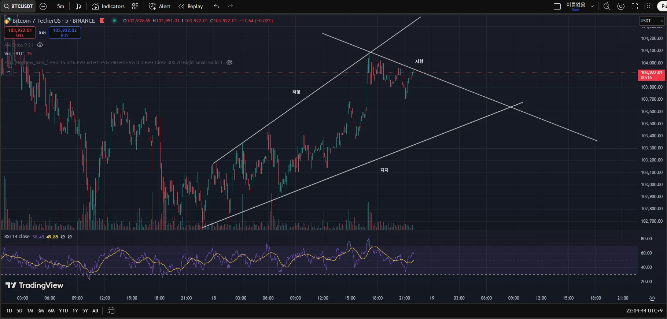667x319 pixels.
Task: Open the 5m timeframe interval menu
Action: pos(60,6)
